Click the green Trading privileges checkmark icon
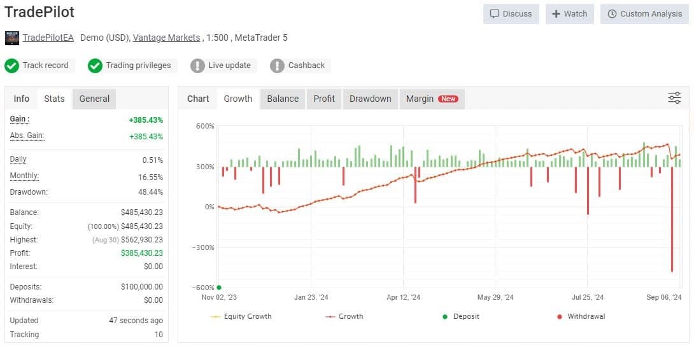Image resolution: width=694 pixels, height=348 pixels. tap(95, 66)
